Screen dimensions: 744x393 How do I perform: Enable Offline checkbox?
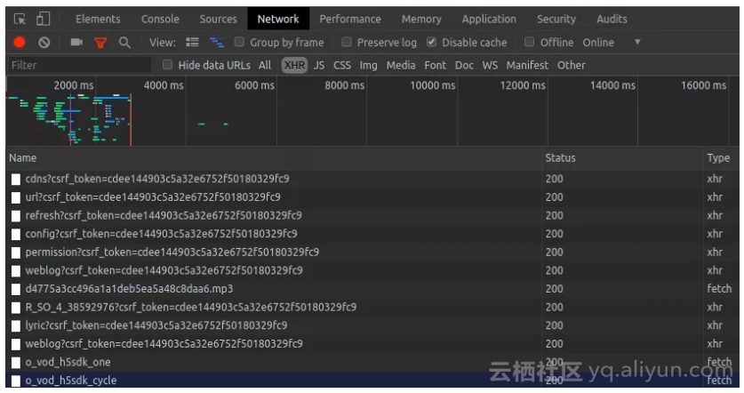click(x=529, y=42)
